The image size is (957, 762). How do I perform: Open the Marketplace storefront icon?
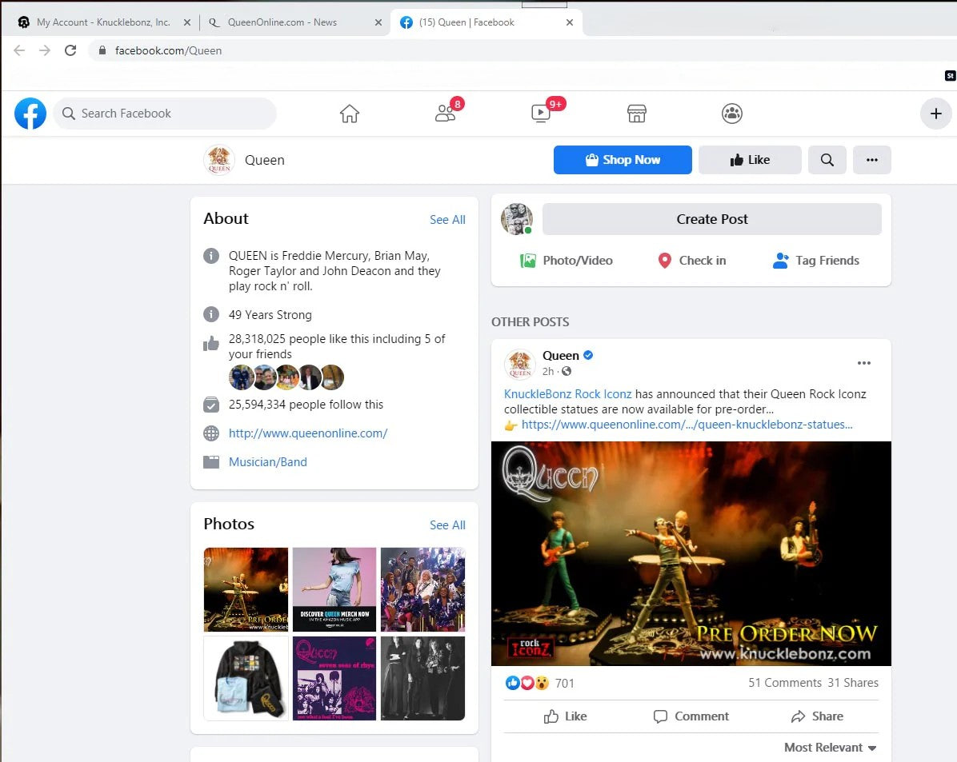636,114
